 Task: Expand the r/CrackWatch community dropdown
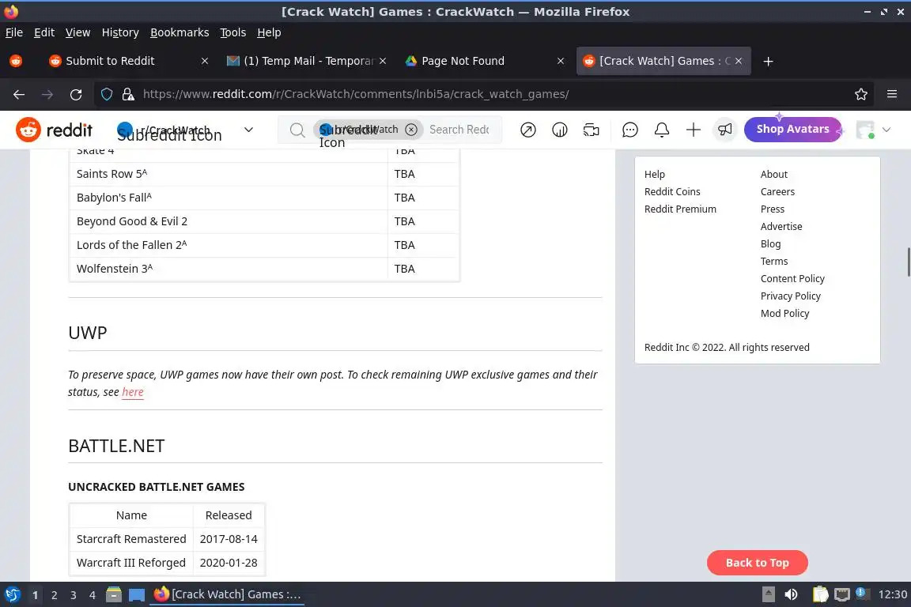(248, 130)
